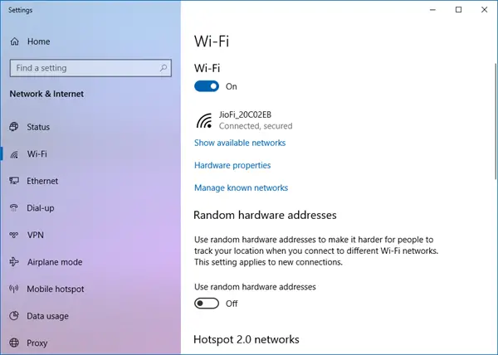Click the Dial-up phone icon
This screenshot has height=355, width=498.
pyautogui.click(x=14, y=208)
